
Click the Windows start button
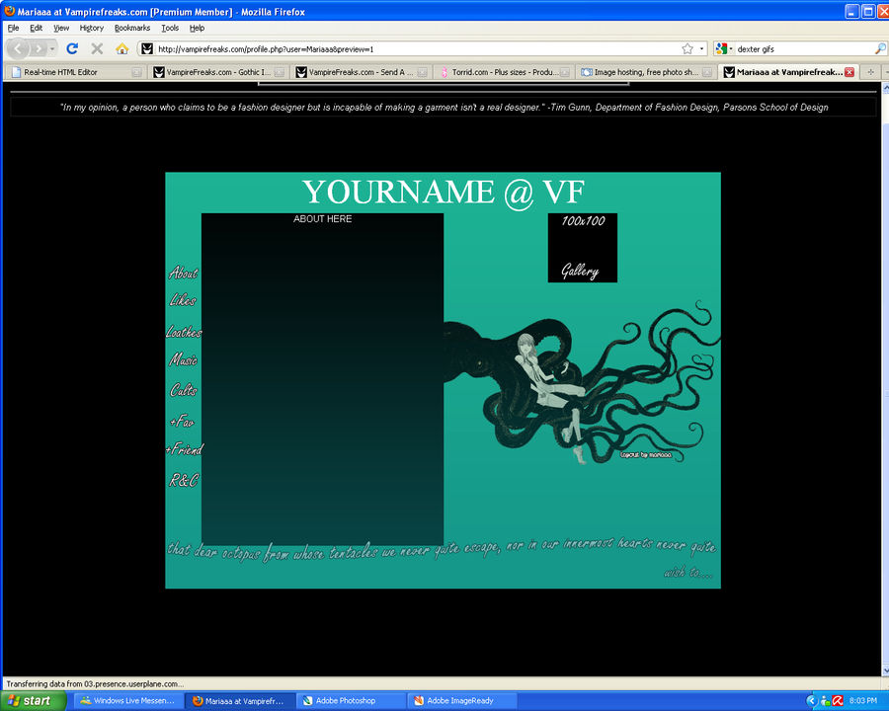(x=33, y=701)
